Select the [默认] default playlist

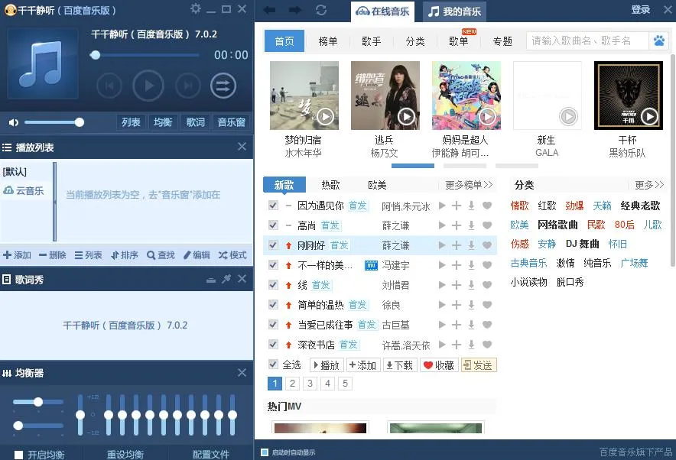[x=15, y=171]
